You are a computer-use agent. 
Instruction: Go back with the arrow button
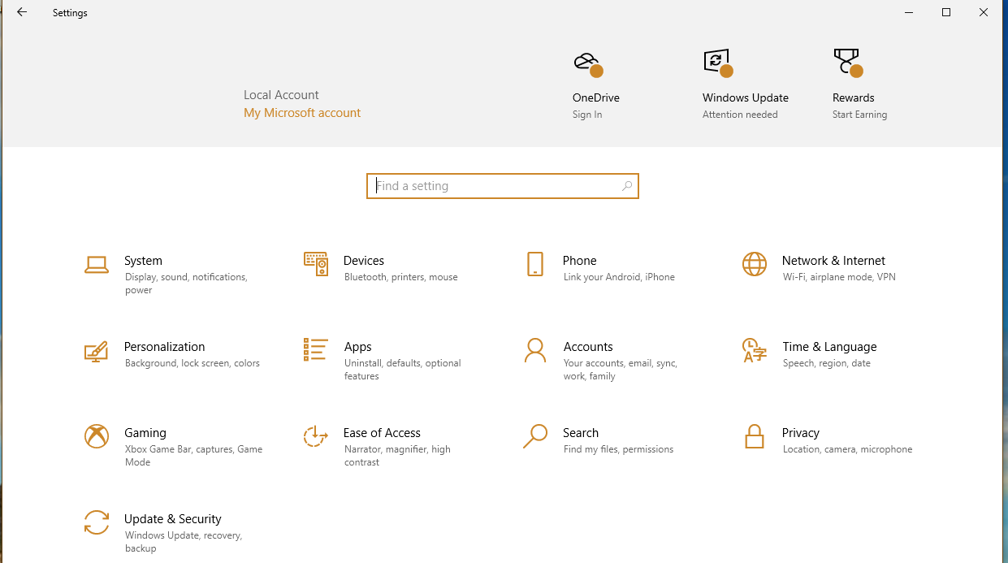click(x=22, y=12)
